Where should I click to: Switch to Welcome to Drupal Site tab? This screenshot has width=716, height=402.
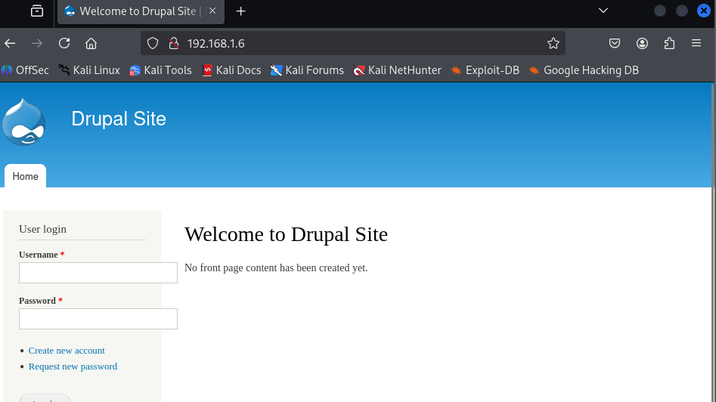[x=136, y=11]
